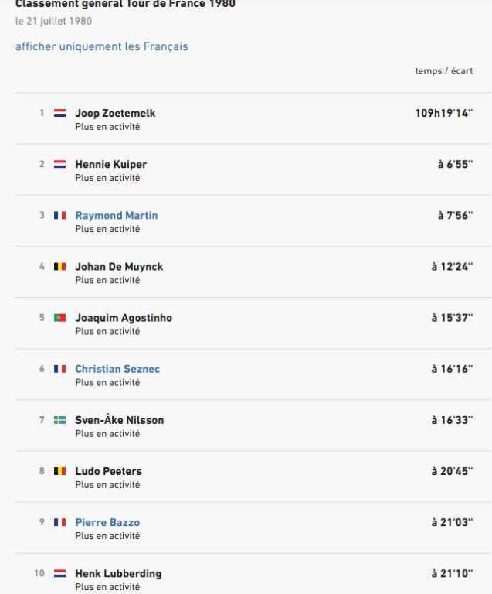The height and width of the screenshot is (594, 492).
Task: Click the 'temps / écart' column header
Action: [x=443, y=70]
